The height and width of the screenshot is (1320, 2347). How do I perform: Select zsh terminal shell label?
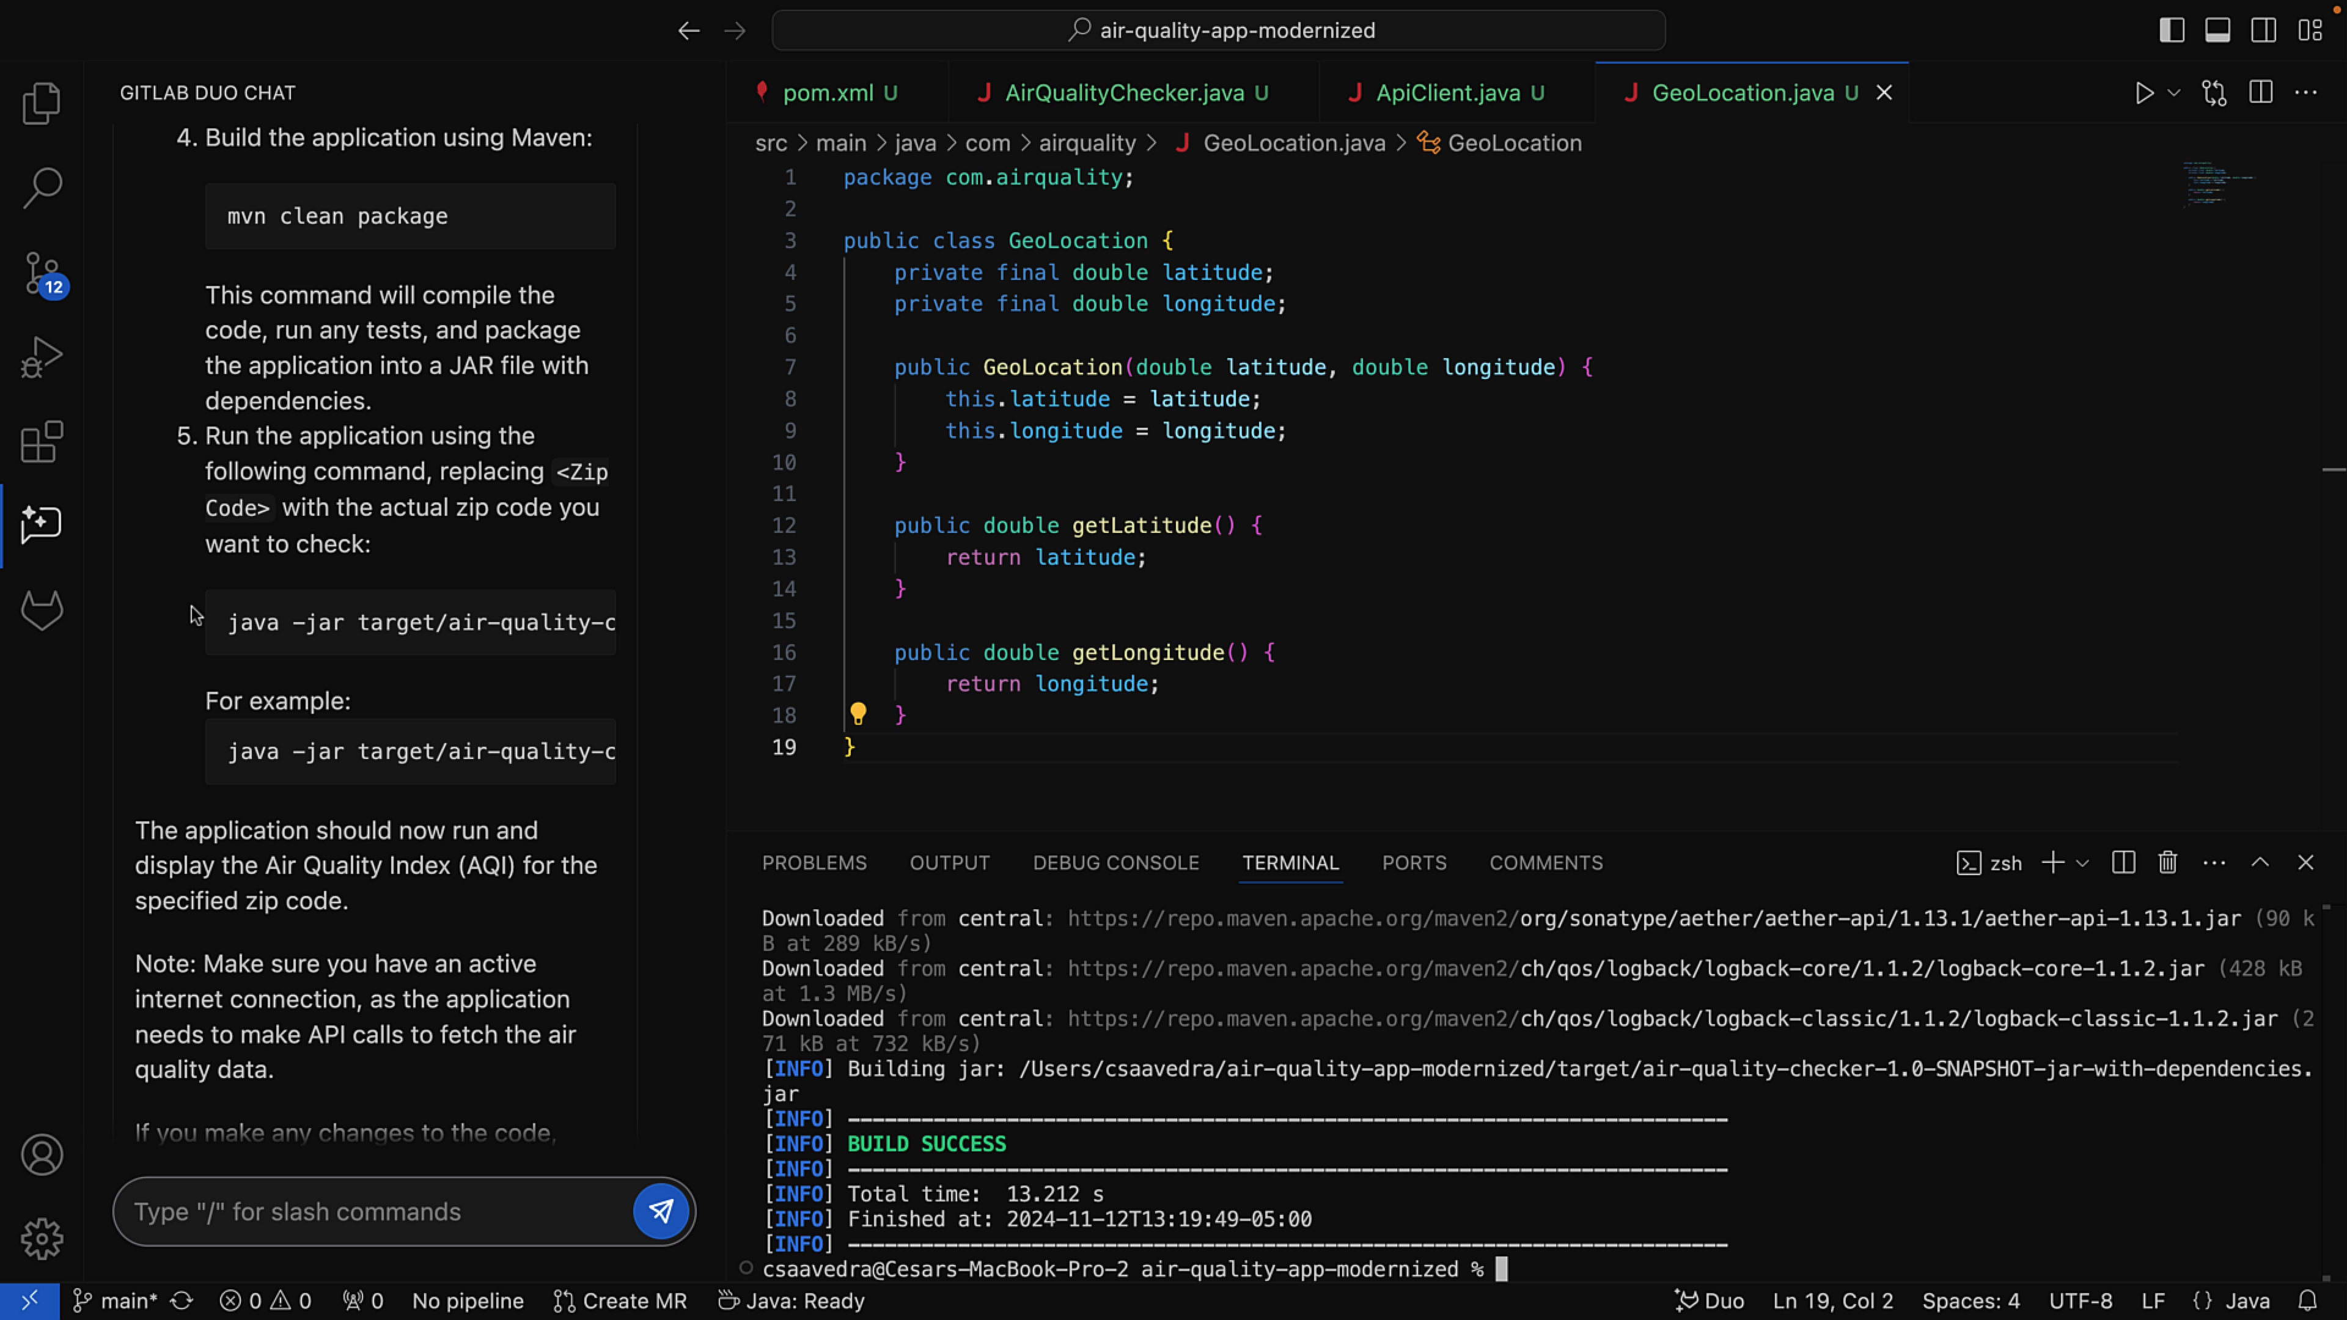pos(1990,863)
